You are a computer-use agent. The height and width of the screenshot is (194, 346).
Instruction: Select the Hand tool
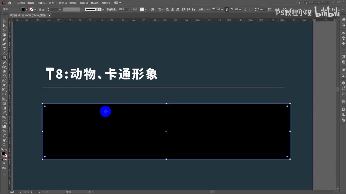[4, 140]
